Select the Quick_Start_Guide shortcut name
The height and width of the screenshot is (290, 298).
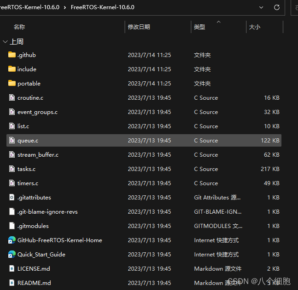[x=41, y=255]
